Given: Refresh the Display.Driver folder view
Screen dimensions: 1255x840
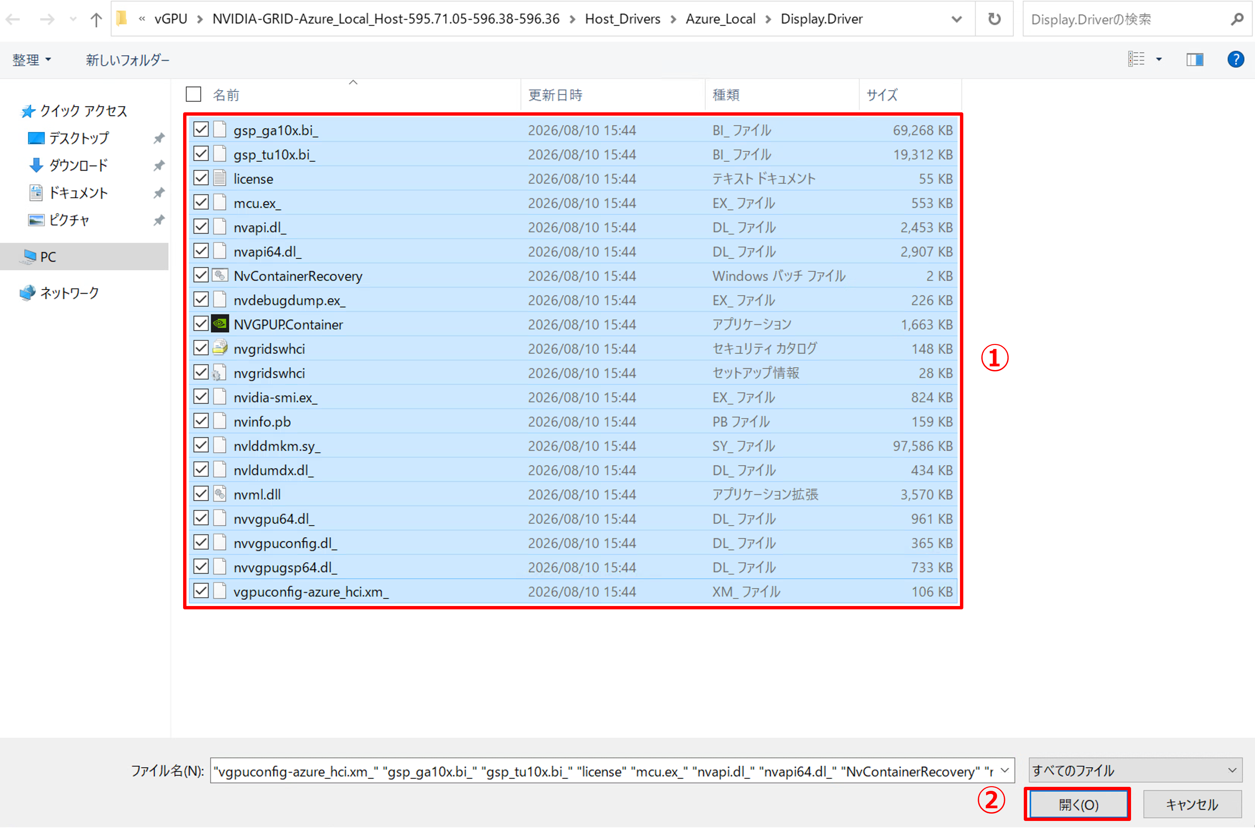Looking at the screenshot, I should 994,19.
